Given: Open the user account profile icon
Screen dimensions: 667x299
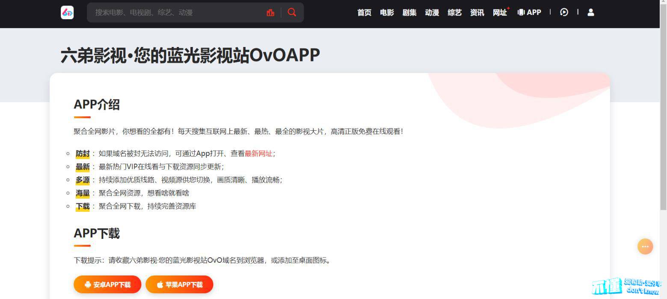Looking at the screenshot, I should (x=590, y=12).
